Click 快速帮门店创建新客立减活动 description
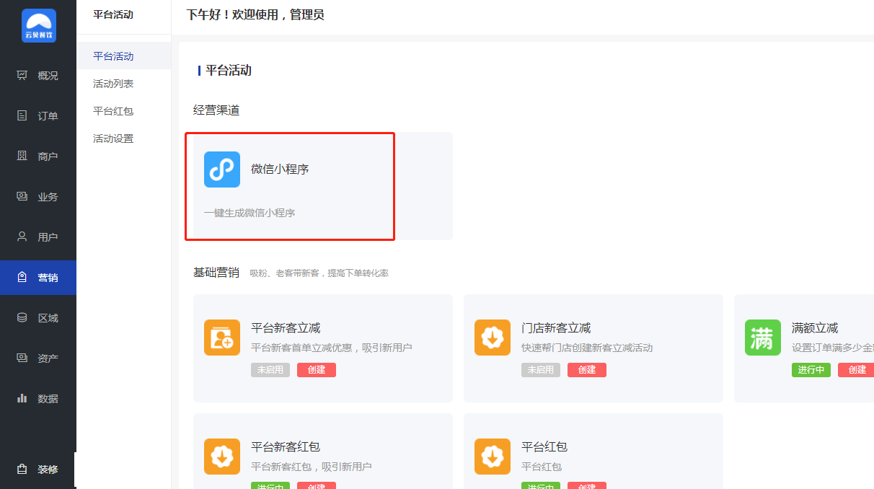 [587, 348]
